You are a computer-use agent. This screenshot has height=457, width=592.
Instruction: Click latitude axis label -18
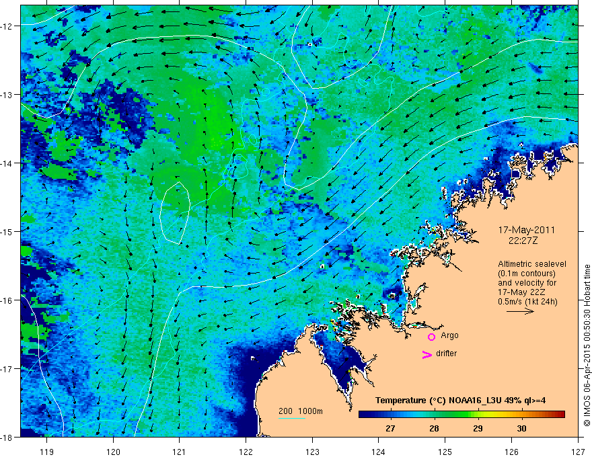coord(7,438)
